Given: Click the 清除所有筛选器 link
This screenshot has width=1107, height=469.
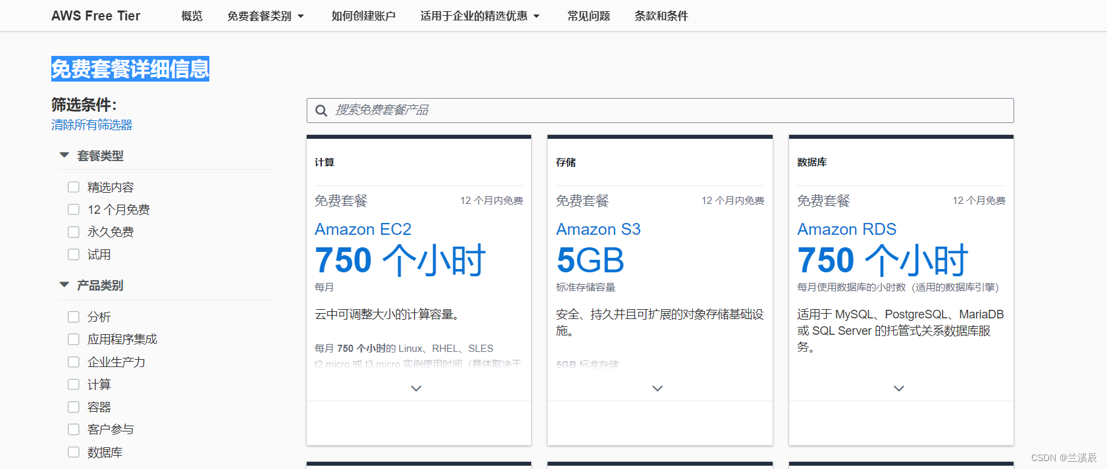Looking at the screenshot, I should 92,125.
